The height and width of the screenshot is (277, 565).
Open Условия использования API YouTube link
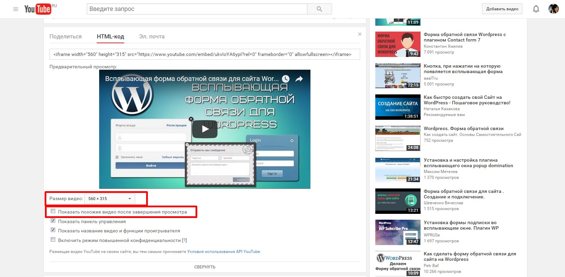224,252
